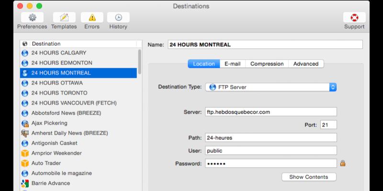
Task: Switch to the Advanced tab
Action: pyautogui.click(x=306, y=64)
